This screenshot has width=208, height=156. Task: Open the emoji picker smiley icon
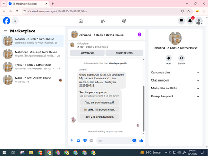(134, 141)
